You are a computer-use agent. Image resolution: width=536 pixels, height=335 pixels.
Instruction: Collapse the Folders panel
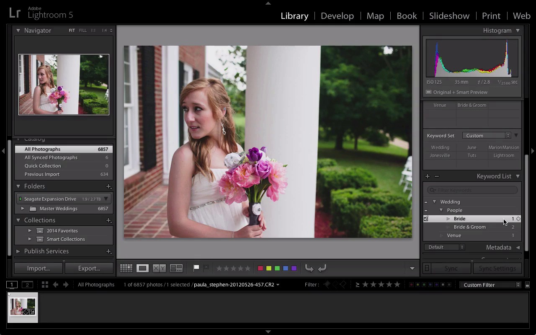[18, 186]
